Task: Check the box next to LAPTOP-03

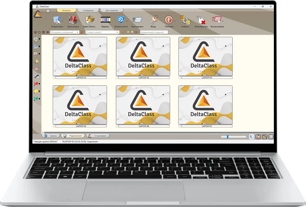Action: coord(180,78)
